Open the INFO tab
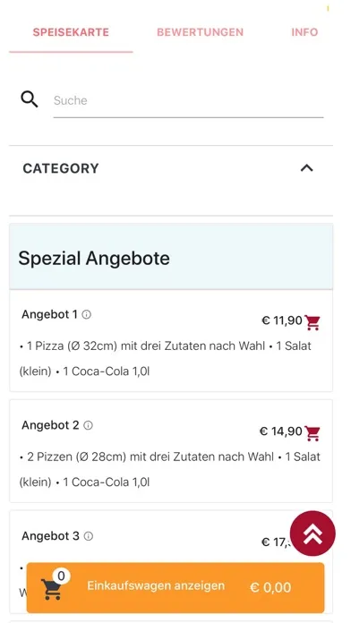 [x=304, y=32]
